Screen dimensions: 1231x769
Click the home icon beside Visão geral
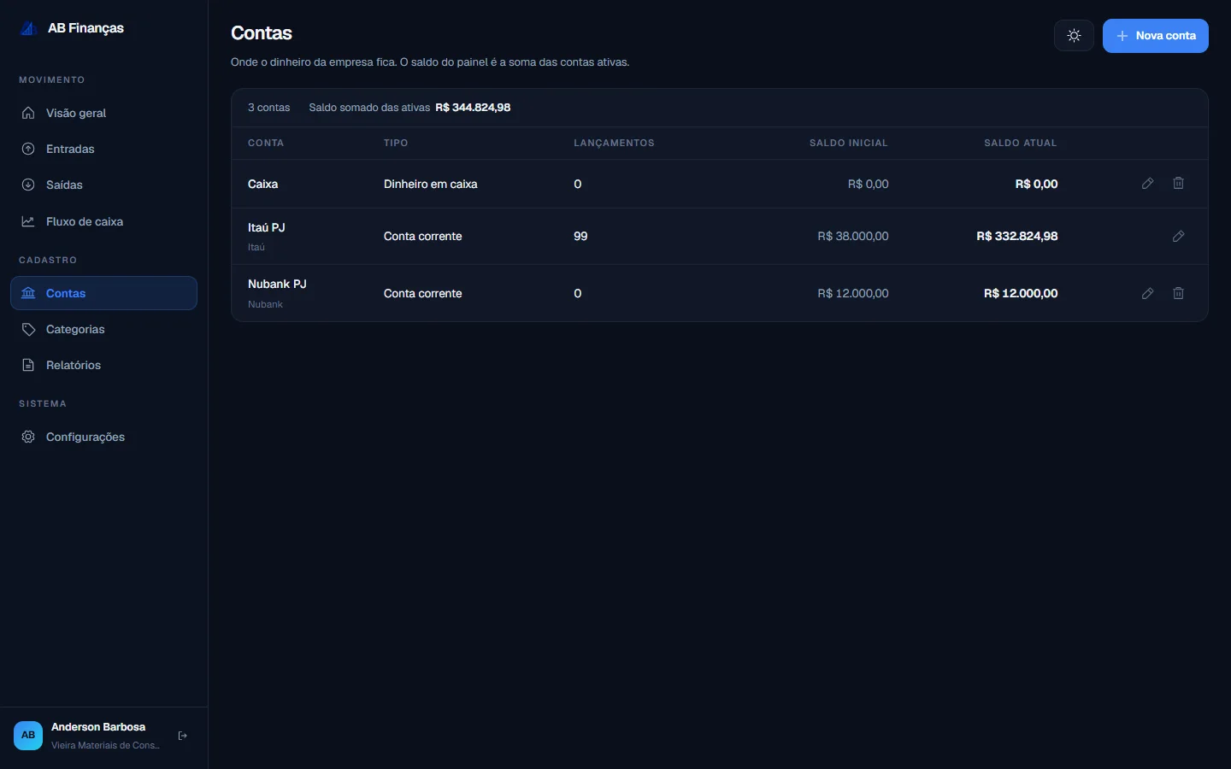coord(28,113)
